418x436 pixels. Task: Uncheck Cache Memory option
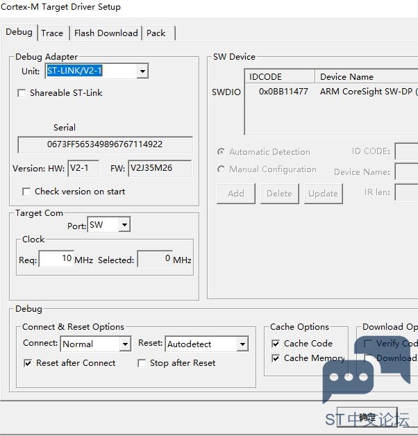pyautogui.click(x=276, y=358)
